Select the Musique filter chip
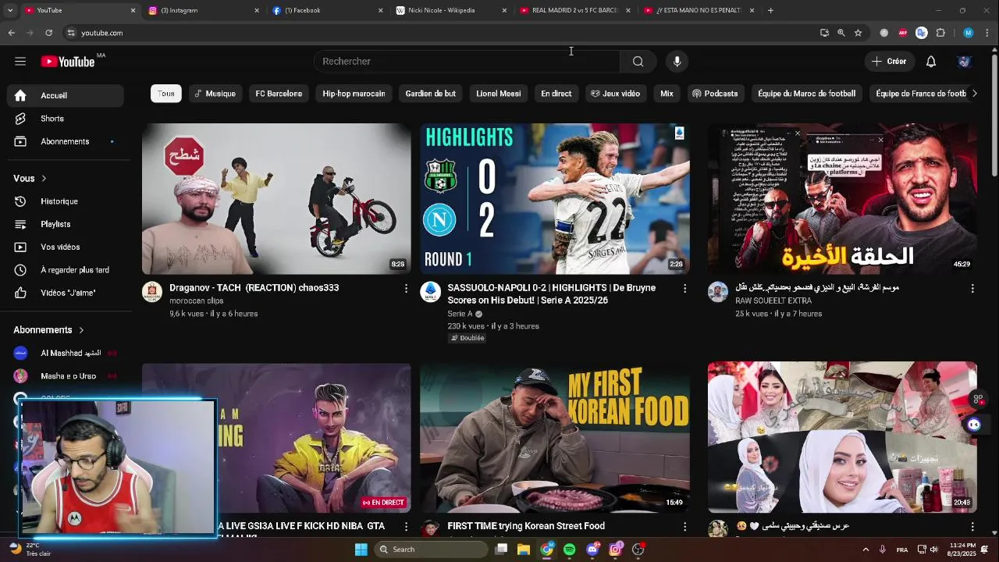 click(x=215, y=94)
